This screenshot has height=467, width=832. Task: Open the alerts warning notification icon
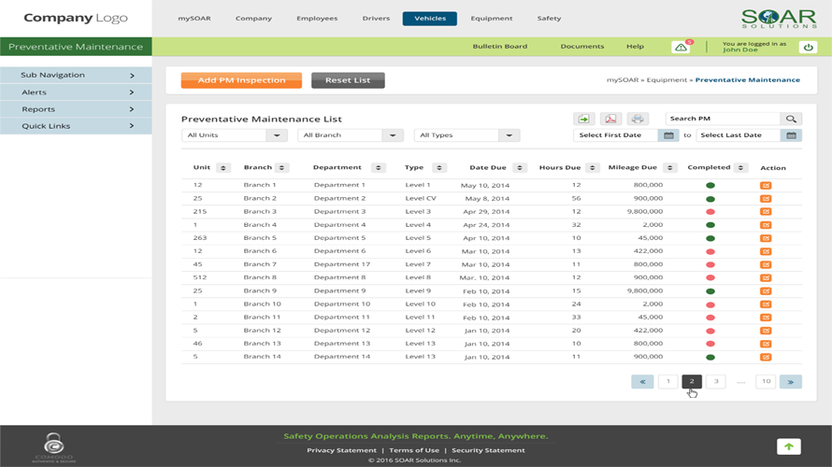click(x=681, y=47)
